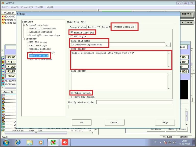Switch to Group window tab
The image size is (196, 147).
(78, 27)
